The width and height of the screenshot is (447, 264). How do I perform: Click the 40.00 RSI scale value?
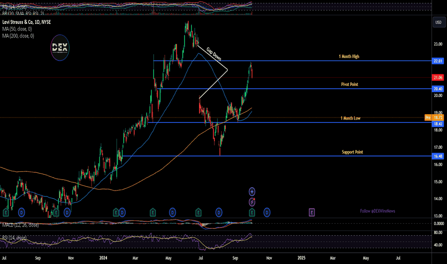pyautogui.click(x=438, y=245)
